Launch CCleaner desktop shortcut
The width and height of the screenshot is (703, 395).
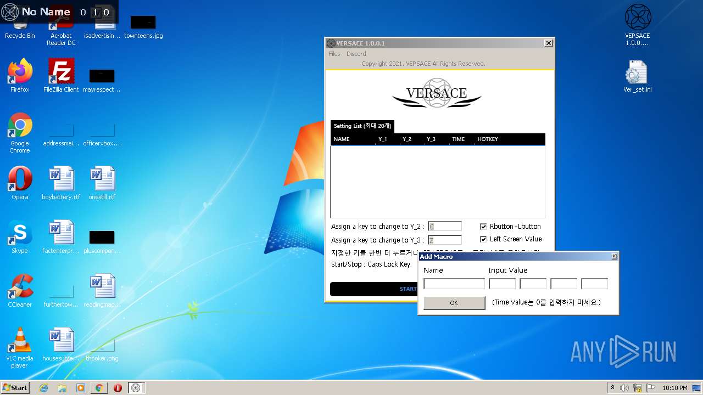coord(20,291)
